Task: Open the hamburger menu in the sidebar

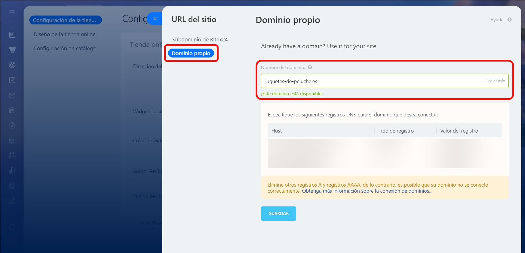Action: [x=12, y=11]
